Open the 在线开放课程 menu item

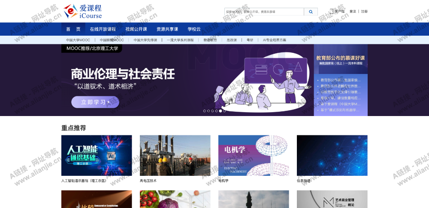pyautogui.click(x=103, y=29)
